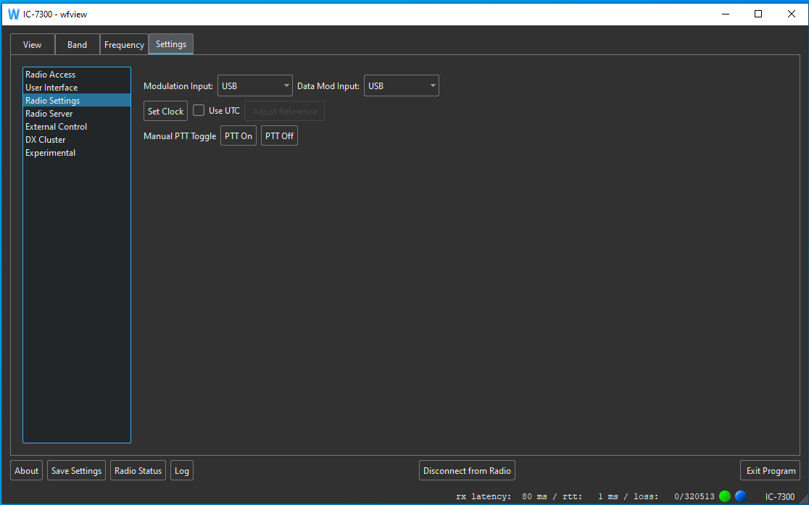Screen dimensions: 809x505
Task: Open User Interface settings section
Action: click(51, 88)
